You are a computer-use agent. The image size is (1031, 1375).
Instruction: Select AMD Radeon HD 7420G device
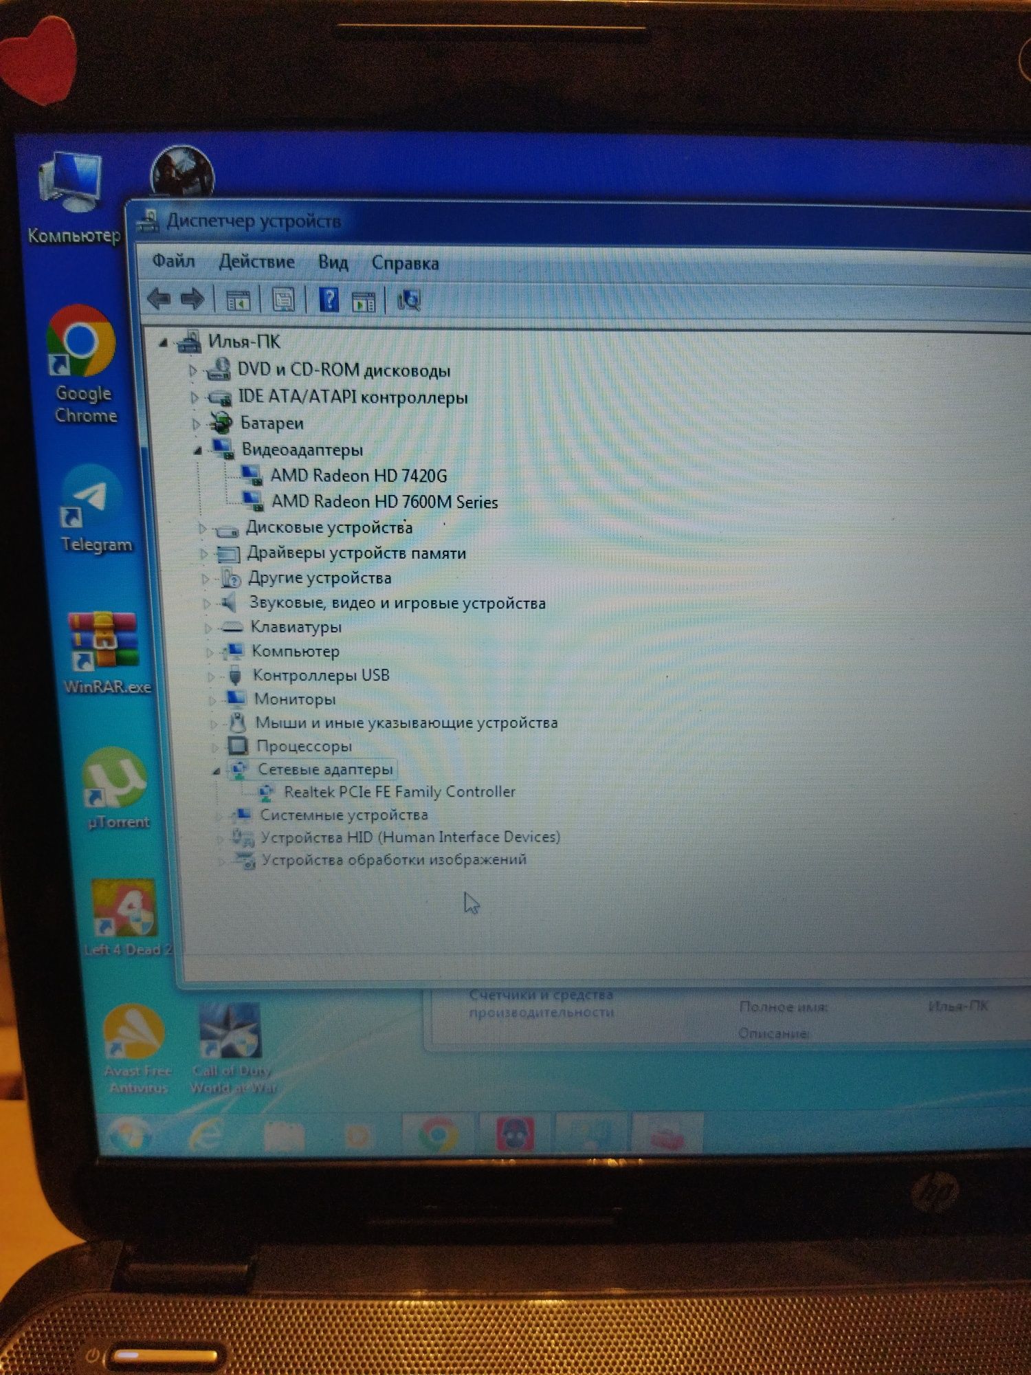358,476
